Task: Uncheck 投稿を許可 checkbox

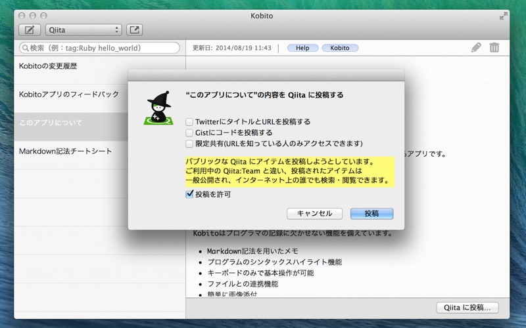Action: tap(189, 194)
